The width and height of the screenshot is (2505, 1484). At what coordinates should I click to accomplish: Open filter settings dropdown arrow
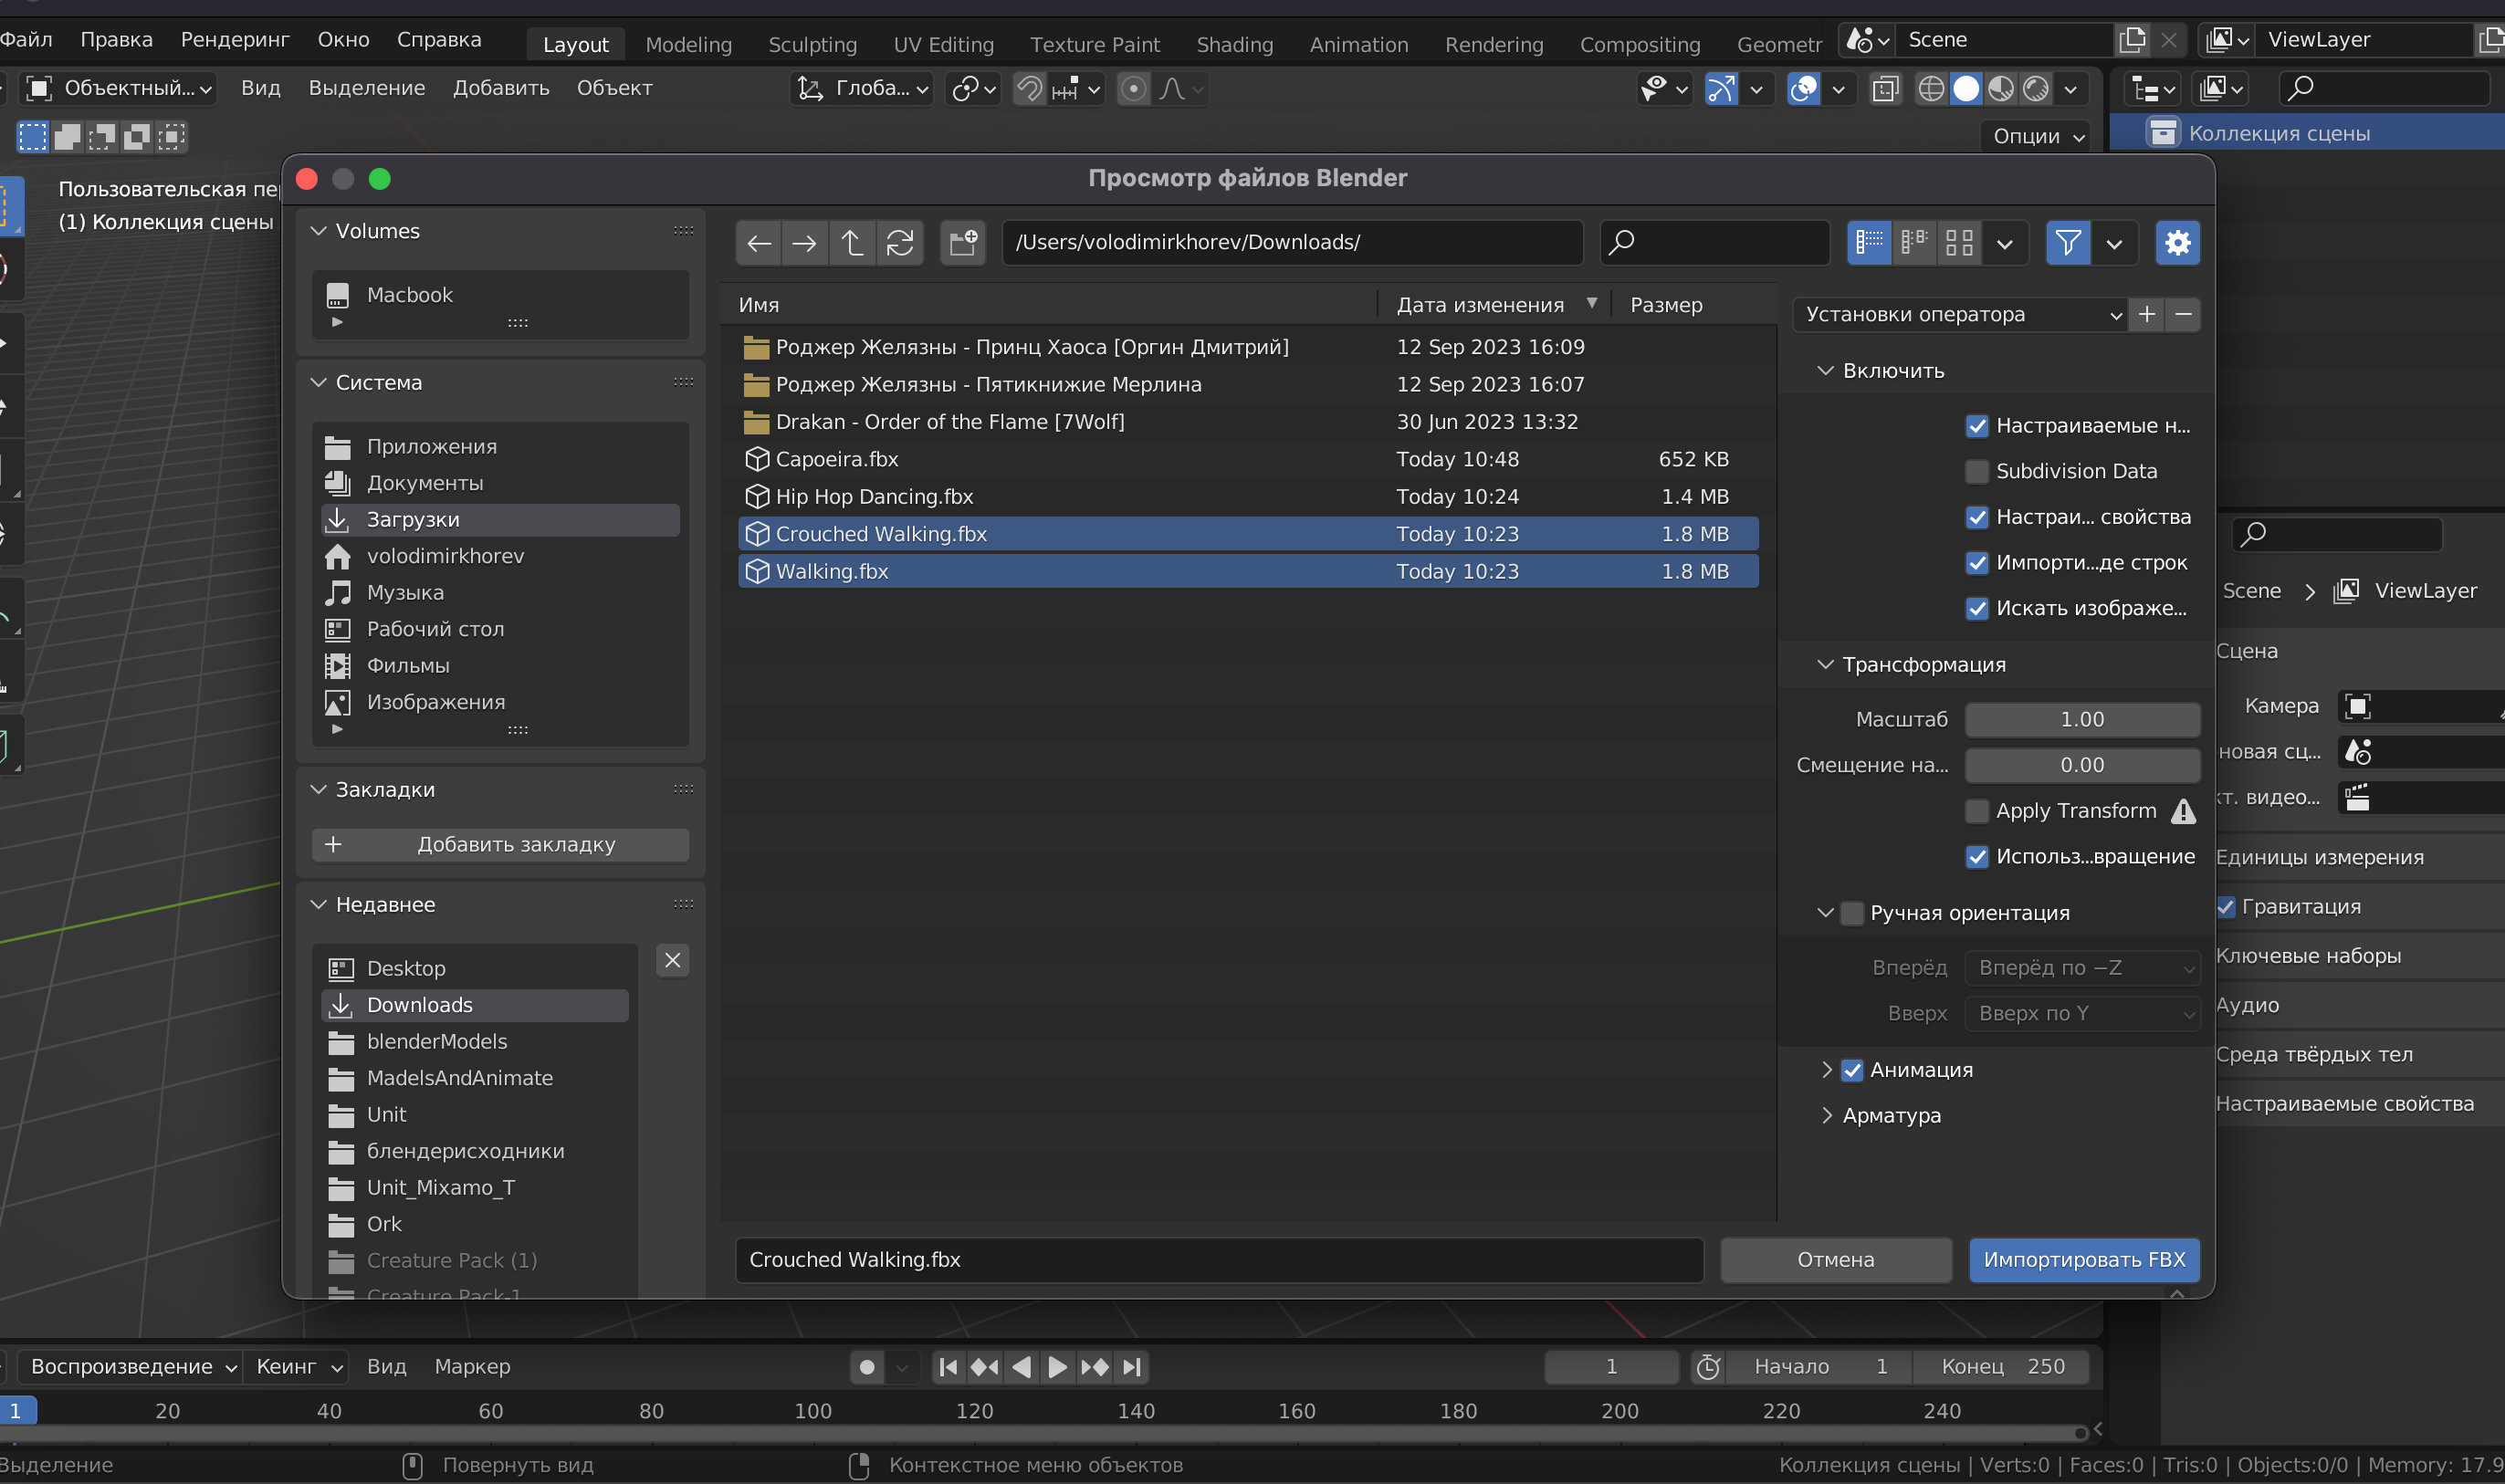pyautogui.click(x=2114, y=243)
